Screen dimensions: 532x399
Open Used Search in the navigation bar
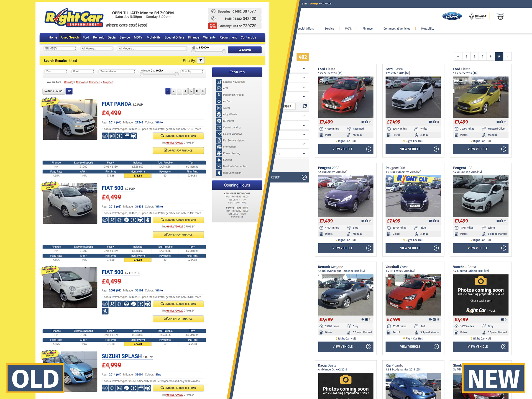coord(70,37)
